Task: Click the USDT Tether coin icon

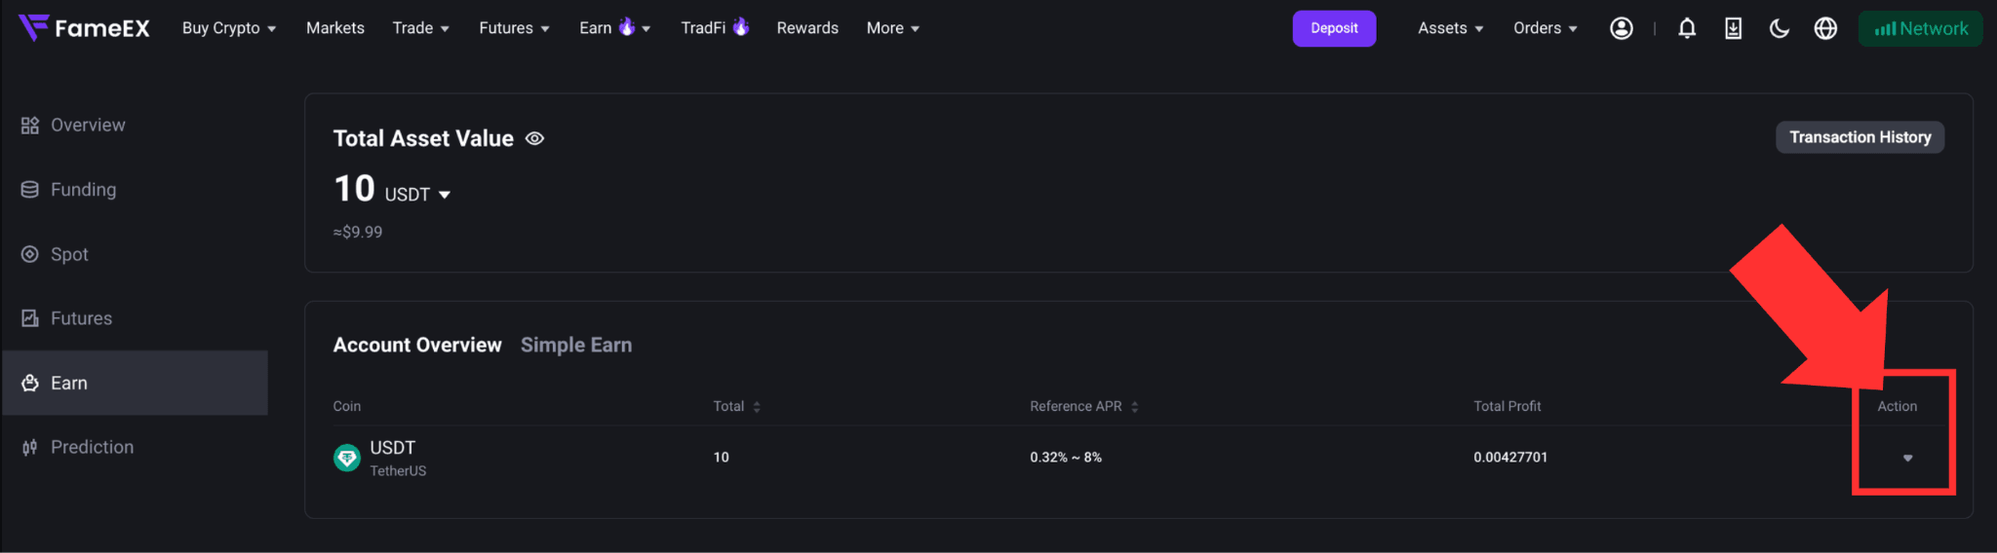Action: (x=347, y=458)
